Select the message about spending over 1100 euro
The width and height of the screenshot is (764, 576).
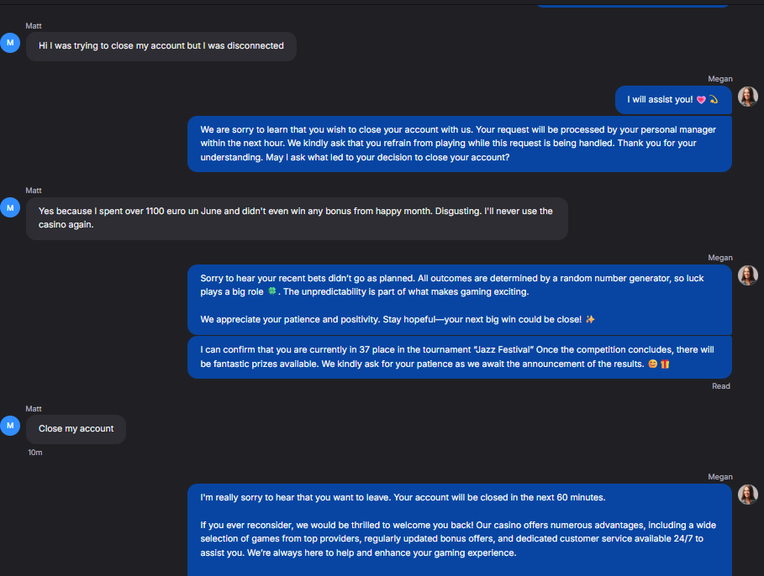coord(297,218)
